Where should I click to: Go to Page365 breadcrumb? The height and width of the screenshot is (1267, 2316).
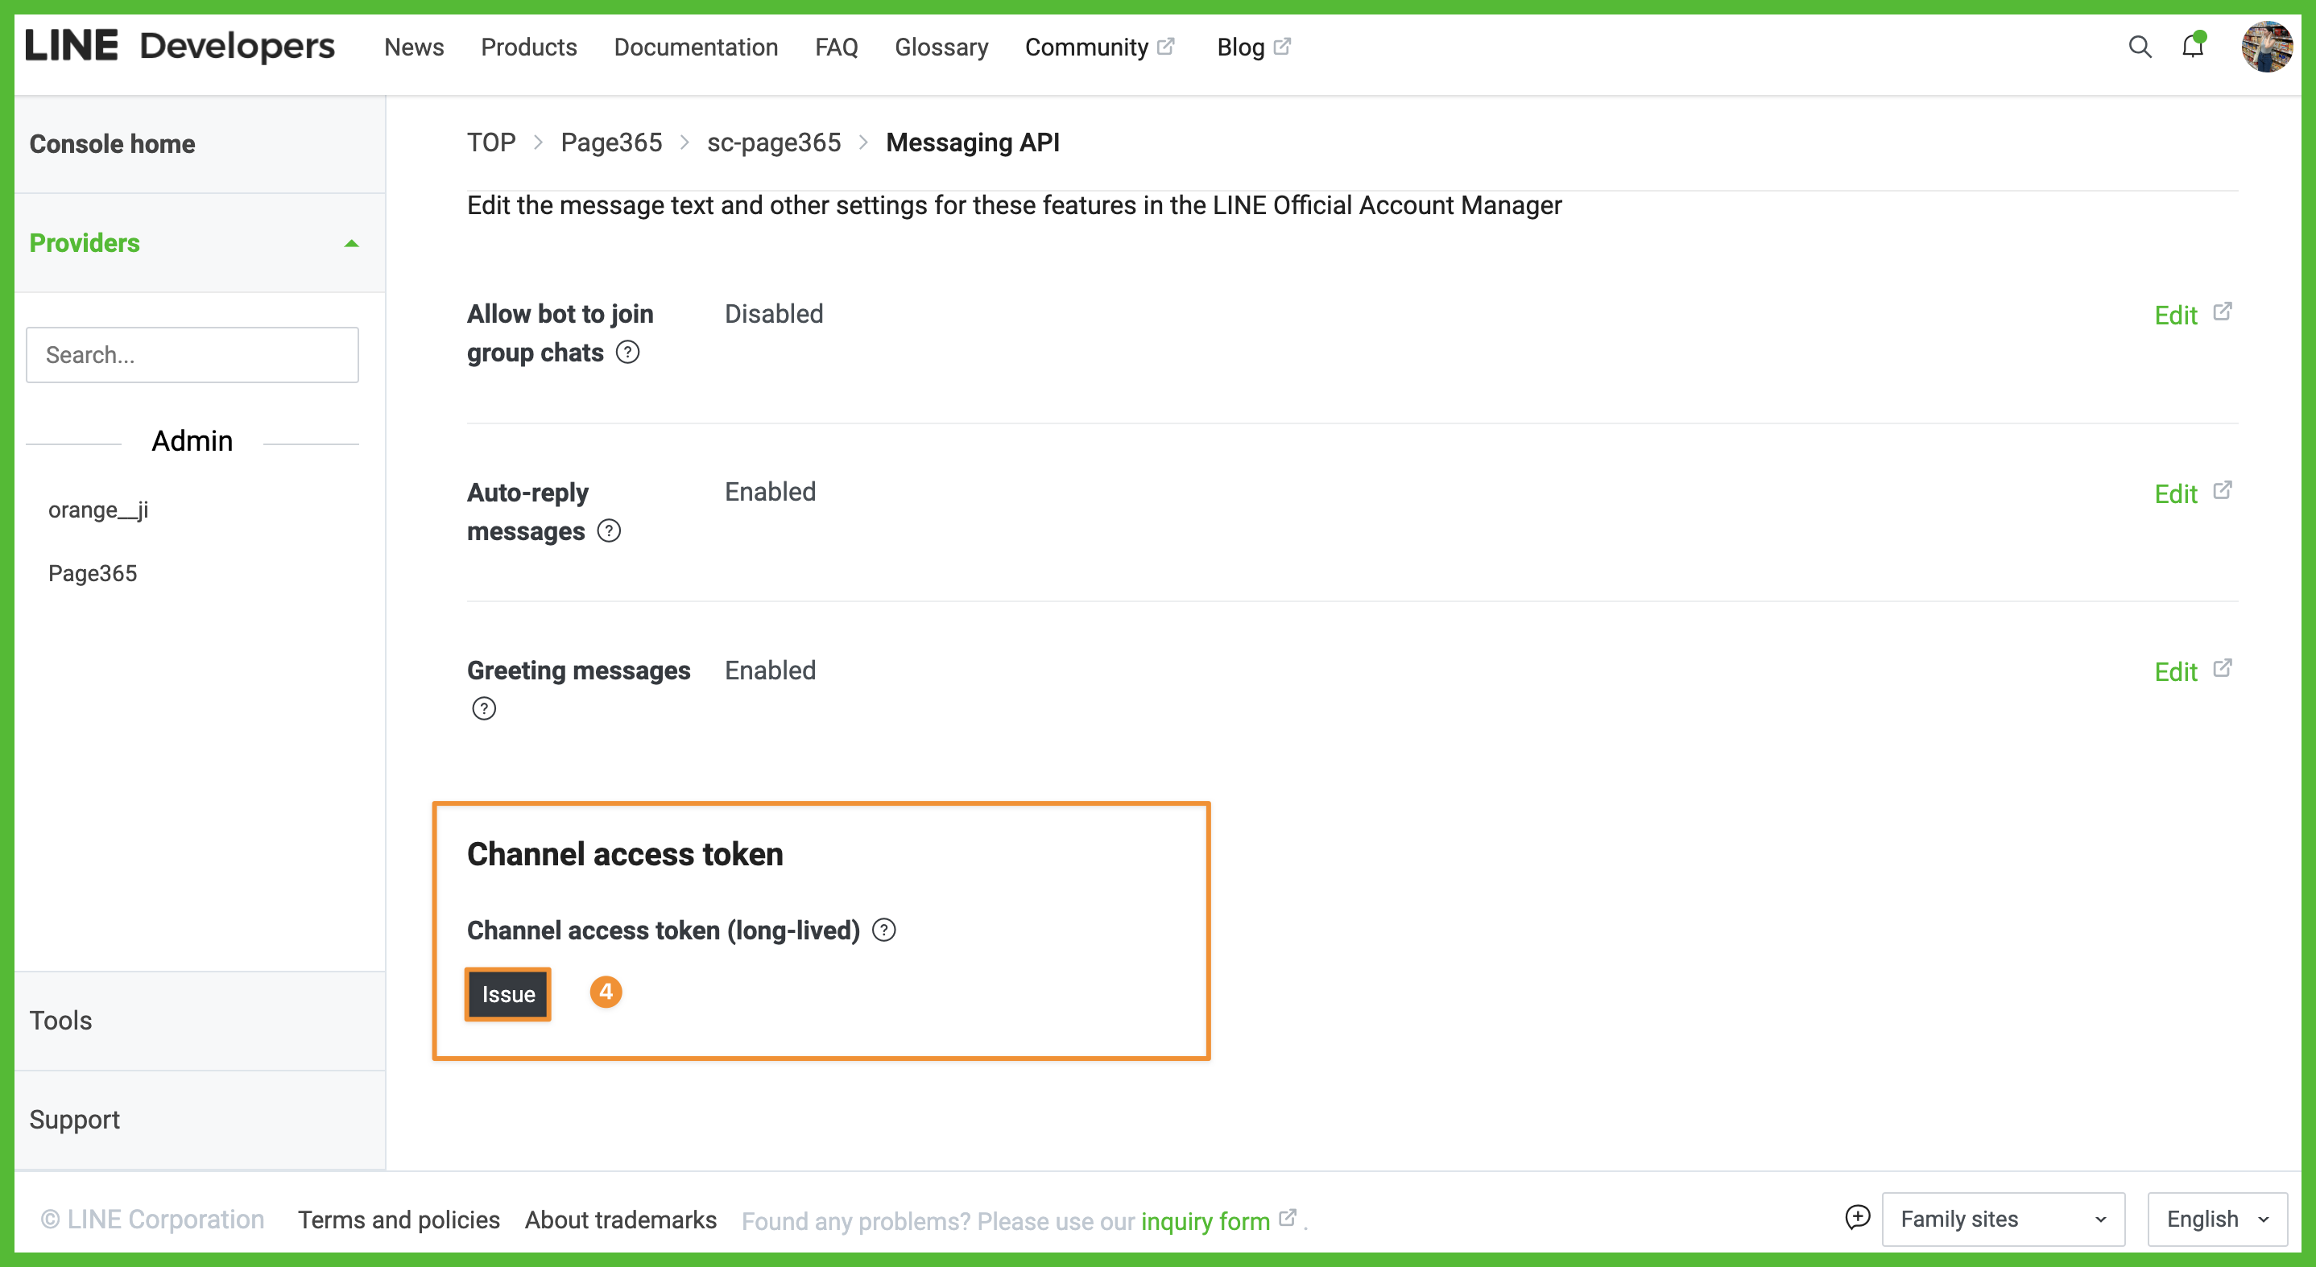pos(611,142)
